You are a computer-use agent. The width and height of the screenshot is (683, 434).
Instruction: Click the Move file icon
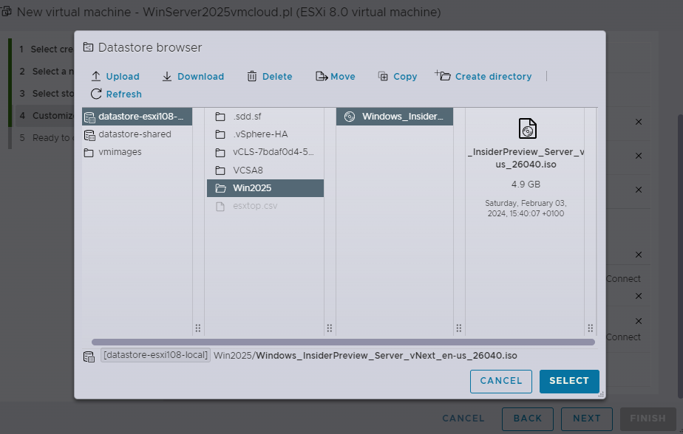pos(322,77)
